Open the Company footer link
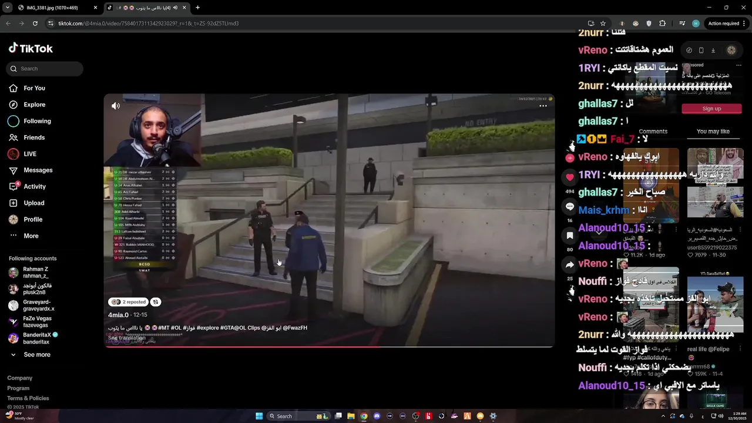 (x=19, y=378)
